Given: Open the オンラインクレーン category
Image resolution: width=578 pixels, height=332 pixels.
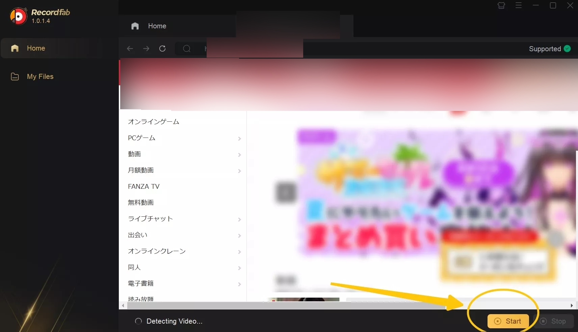Looking at the screenshot, I should click(x=157, y=251).
